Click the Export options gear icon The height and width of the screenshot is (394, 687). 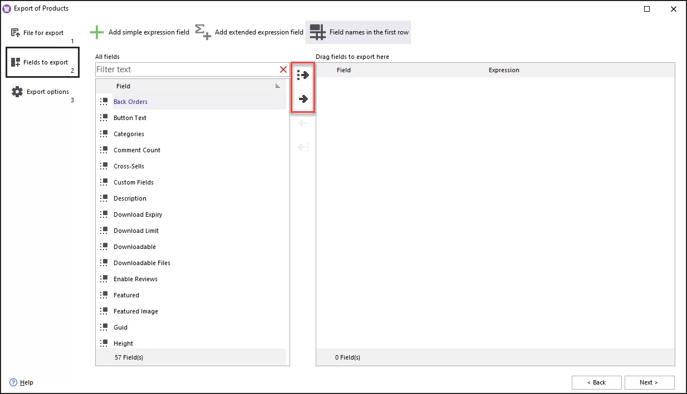click(17, 91)
